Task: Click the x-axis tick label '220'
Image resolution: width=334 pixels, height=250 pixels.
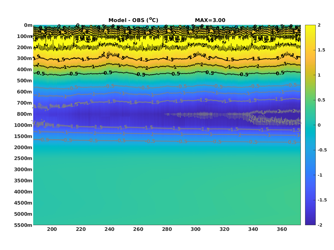Action: pyautogui.click(x=81, y=229)
